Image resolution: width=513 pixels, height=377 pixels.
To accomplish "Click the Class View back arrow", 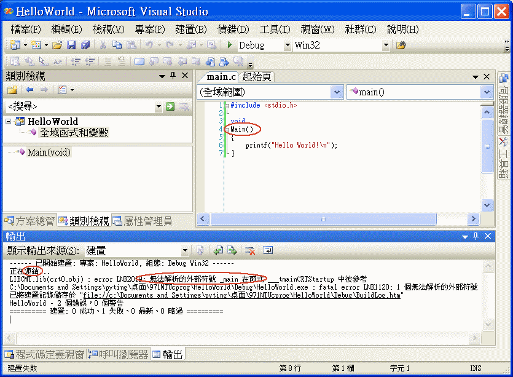I will point(29,89).
